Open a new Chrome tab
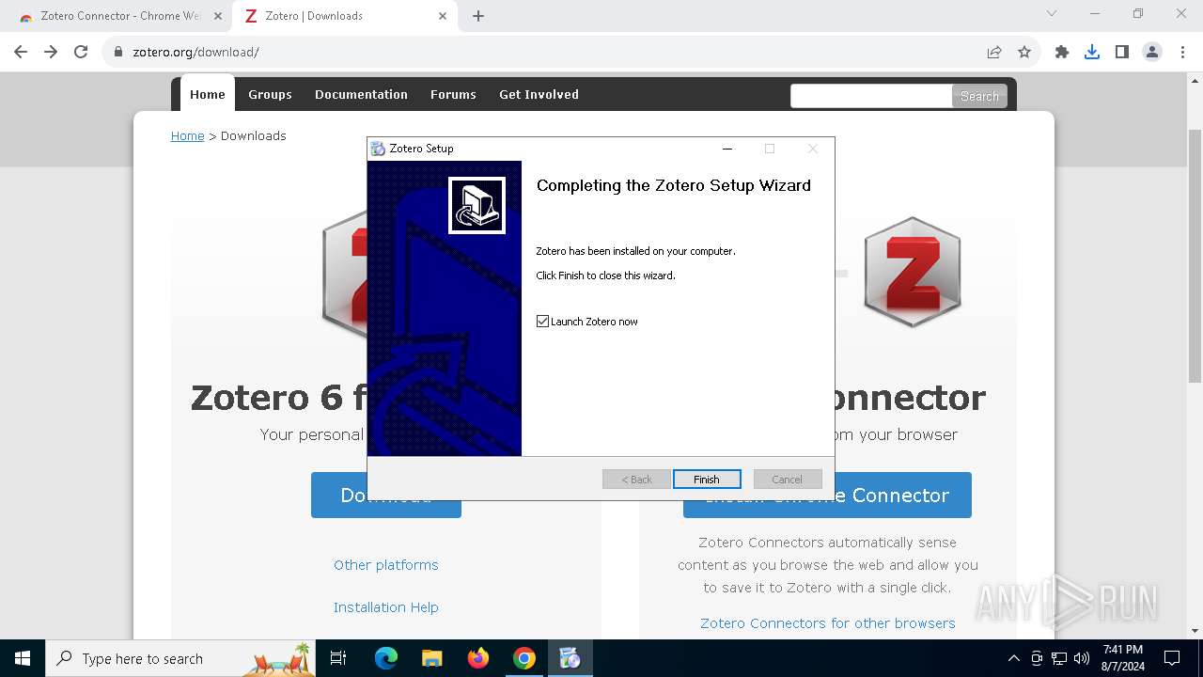Viewport: 1203px width, 677px height. [478, 16]
